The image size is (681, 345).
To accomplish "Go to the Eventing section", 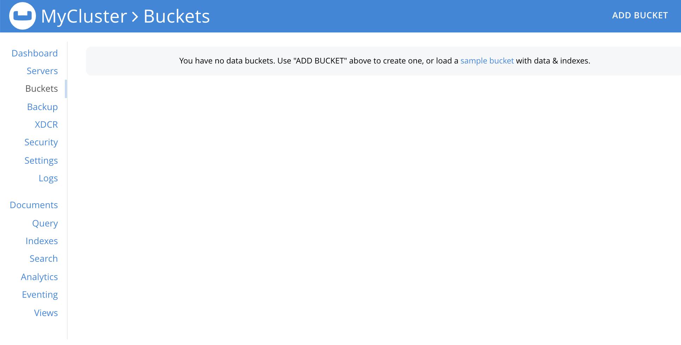I will (x=40, y=294).
